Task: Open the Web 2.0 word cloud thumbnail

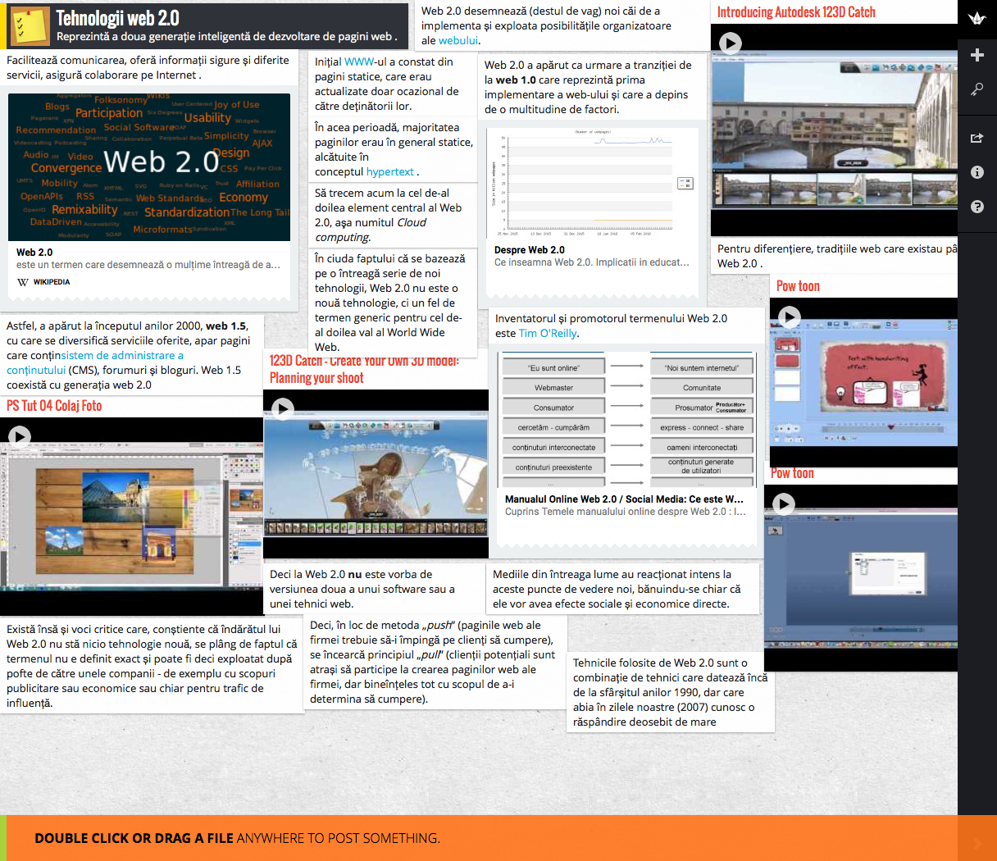Action: pyautogui.click(x=149, y=167)
